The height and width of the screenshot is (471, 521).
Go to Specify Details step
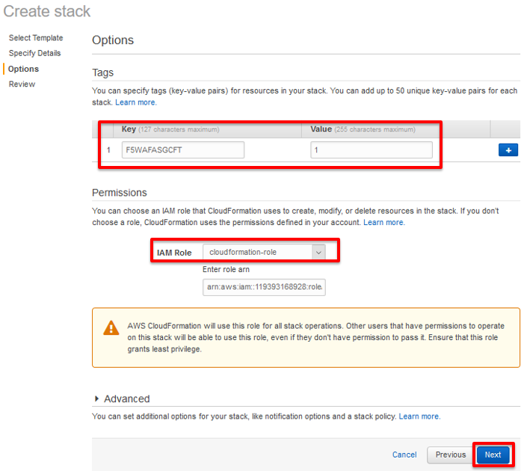coord(35,53)
